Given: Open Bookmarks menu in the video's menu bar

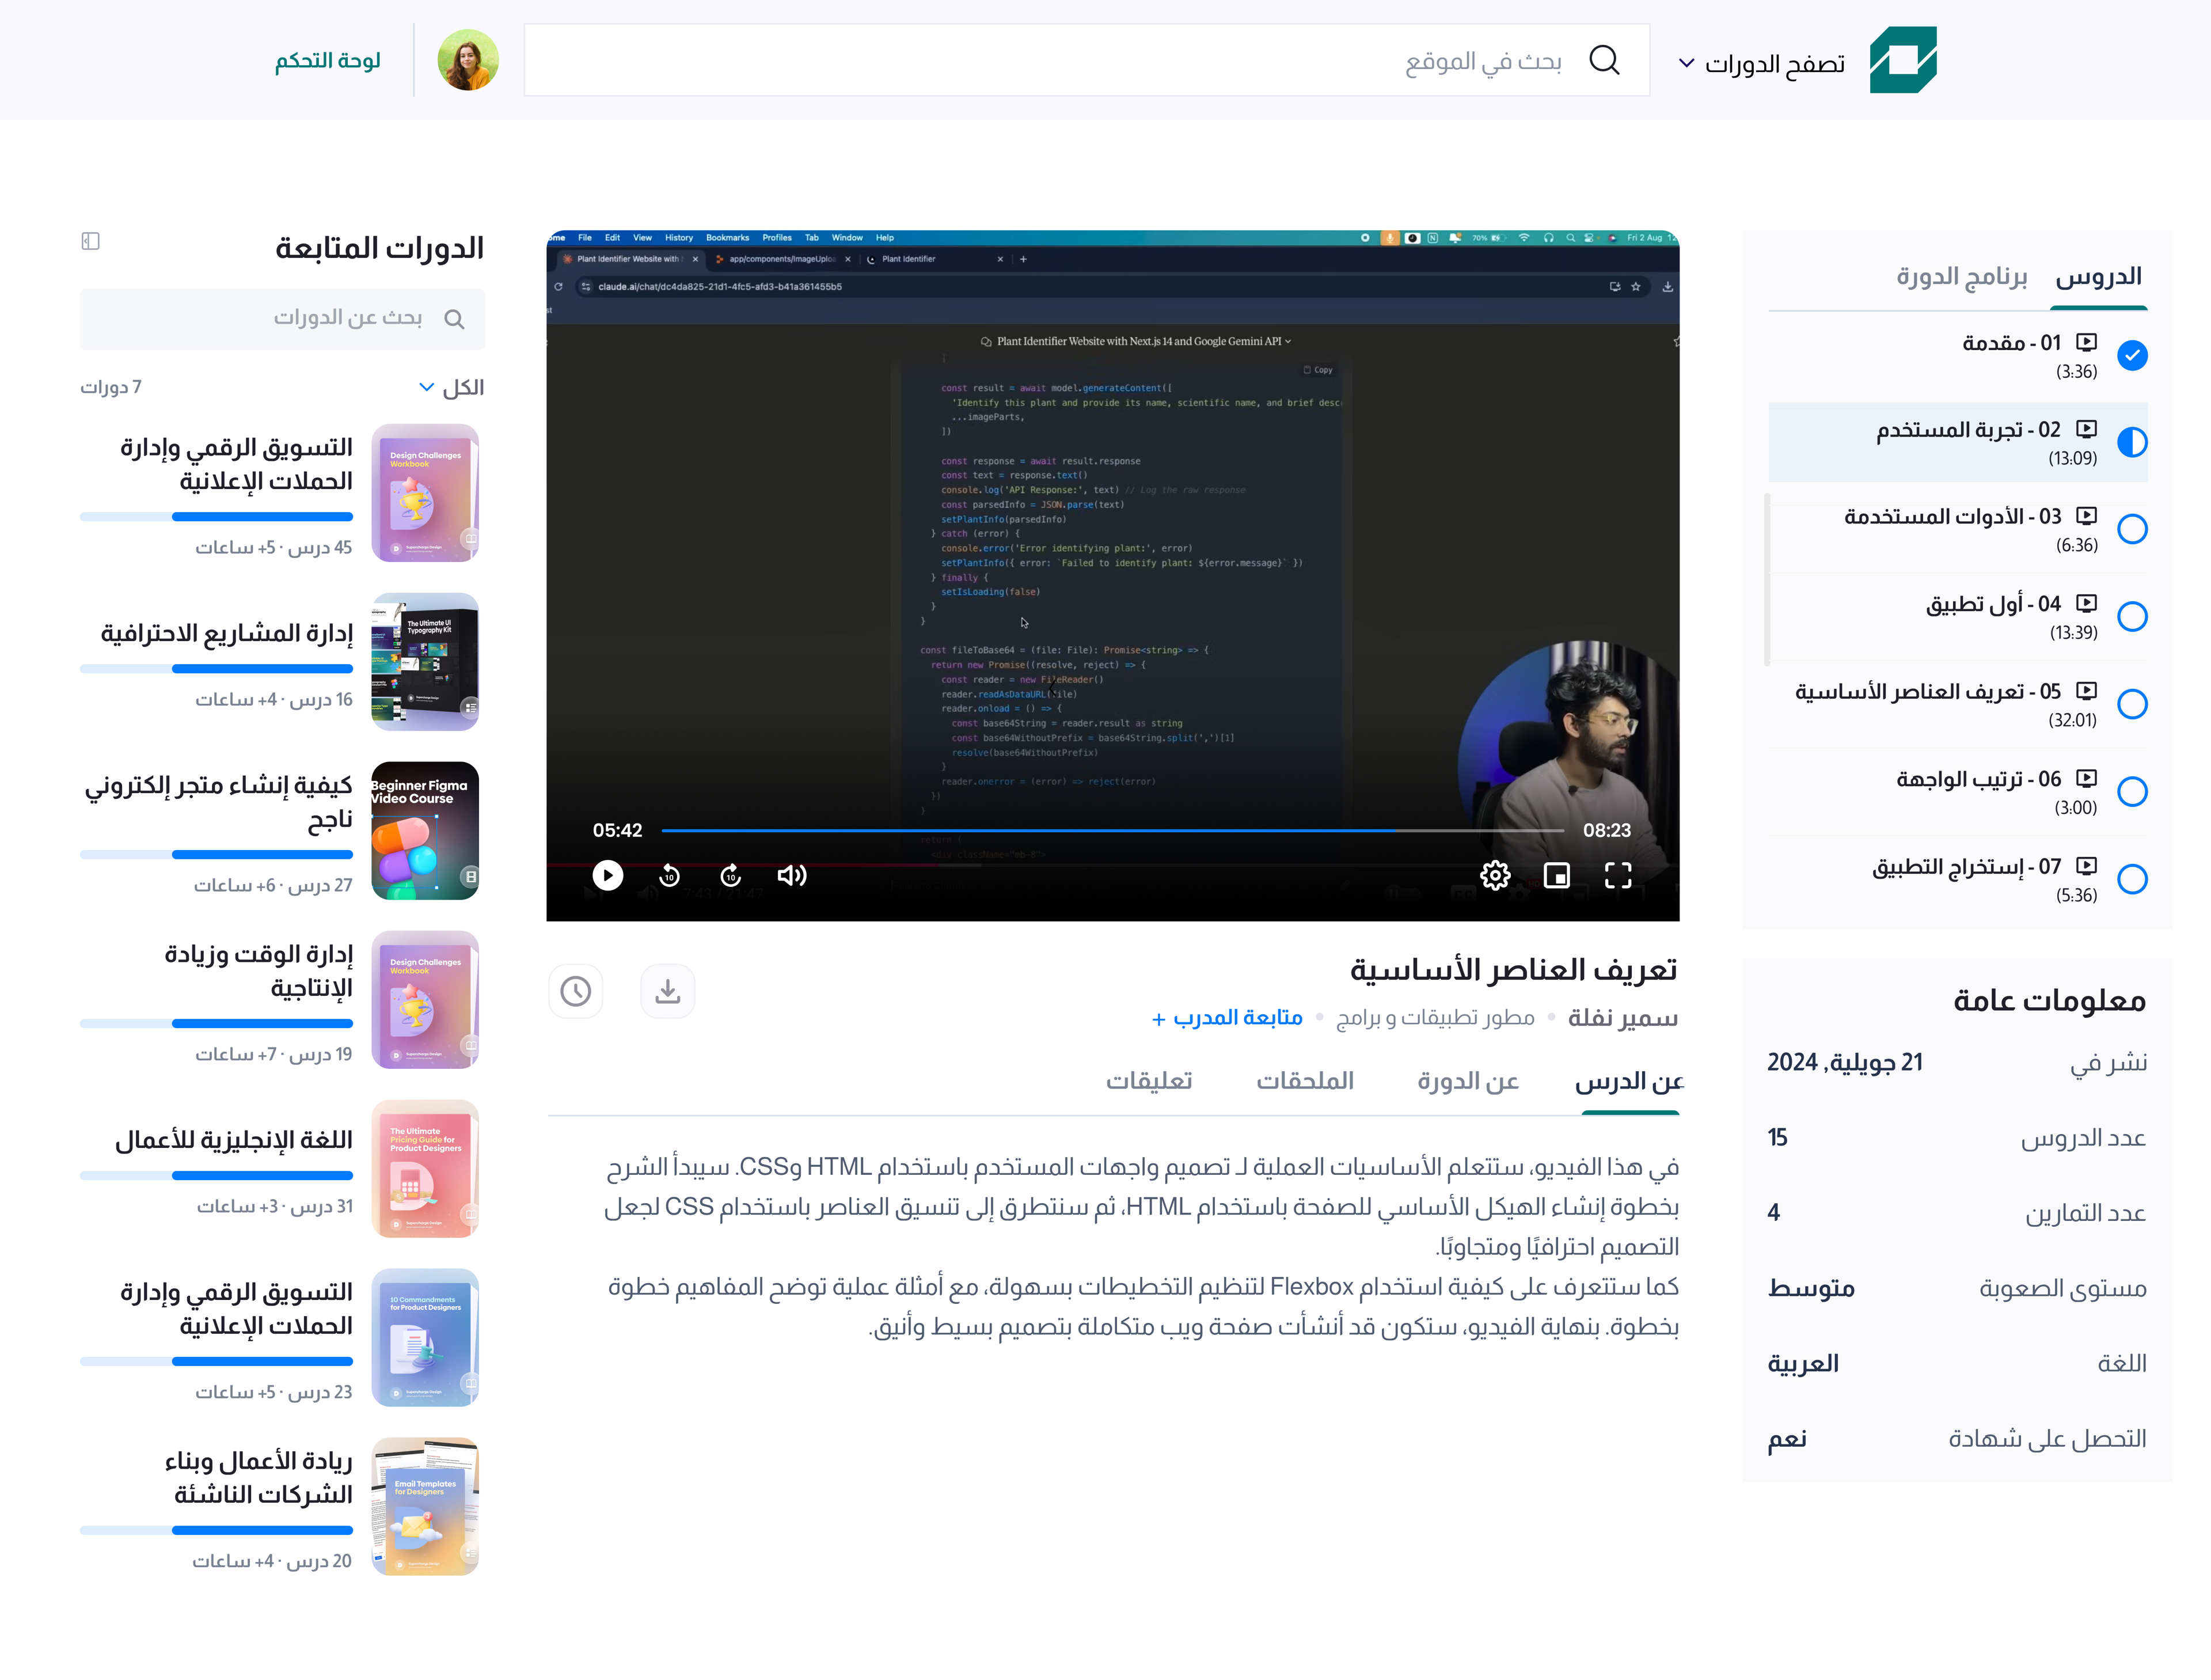Looking at the screenshot, I should [x=727, y=238].
